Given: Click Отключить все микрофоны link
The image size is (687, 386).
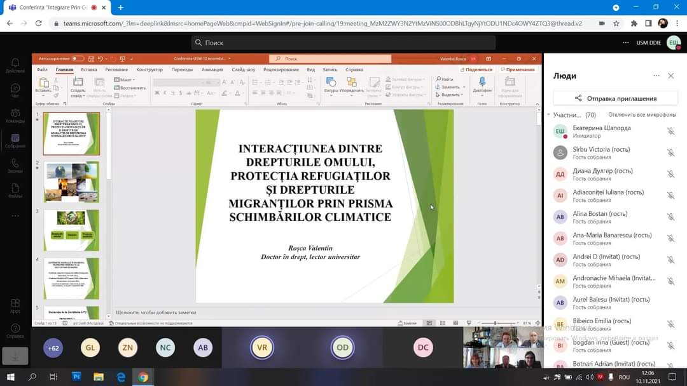Looking at the screenshot, I should pyautogui.click(x=642, y=115).
